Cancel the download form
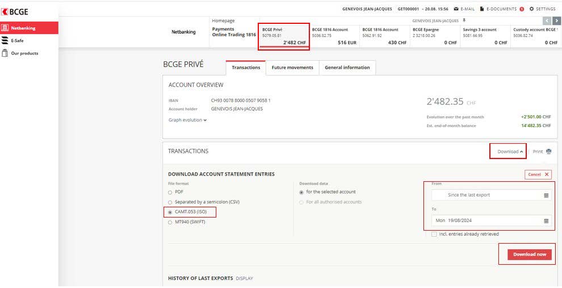The image size is (562, 288). coord(538,174)
